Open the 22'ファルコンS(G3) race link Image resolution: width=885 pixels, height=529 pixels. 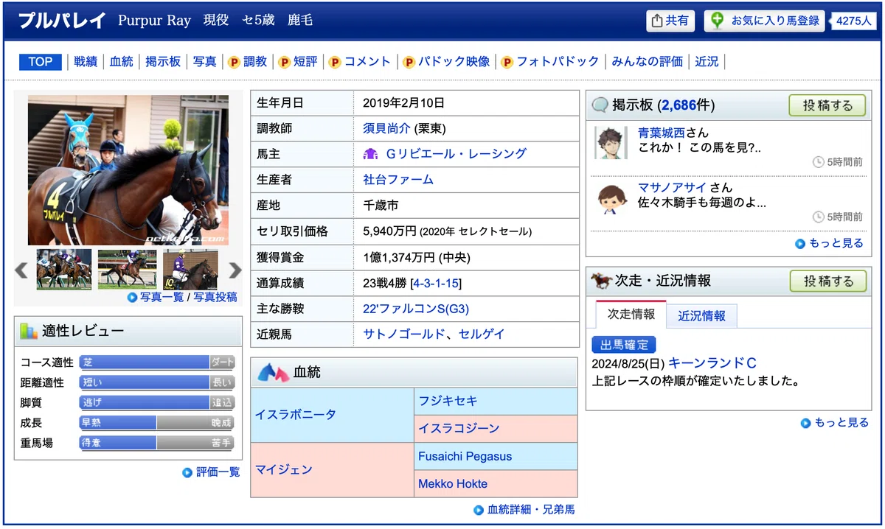pyautogui.click(x=416, y=309)
